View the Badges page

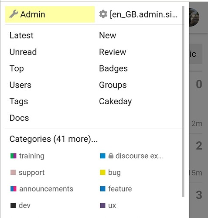click(113, 68)
